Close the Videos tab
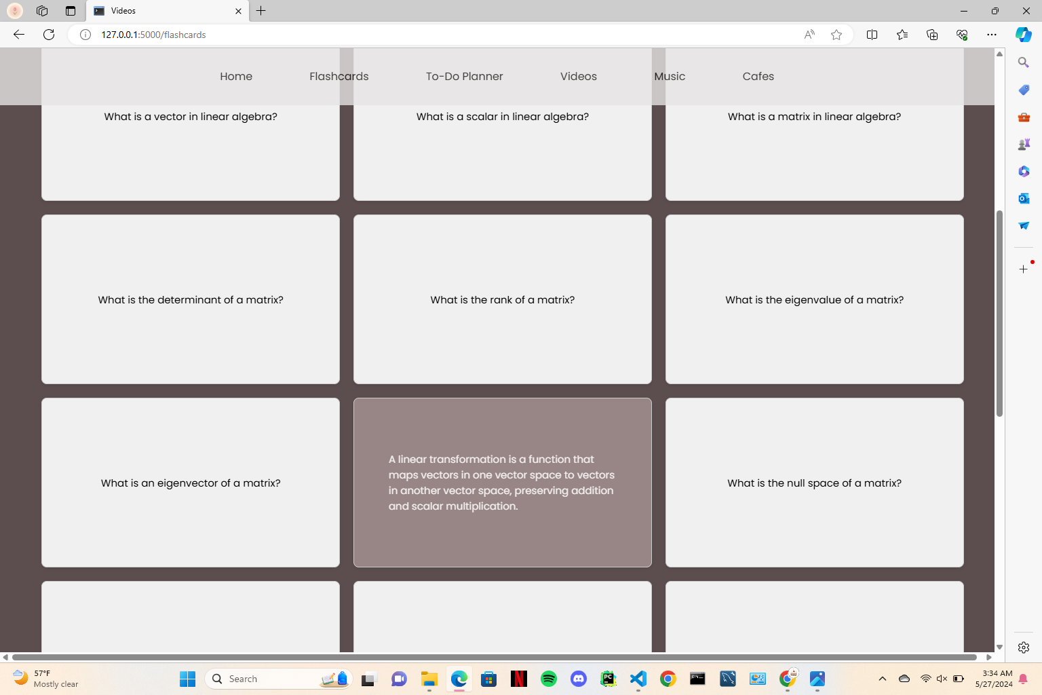The image size is (1042, 695). point(238,11)
